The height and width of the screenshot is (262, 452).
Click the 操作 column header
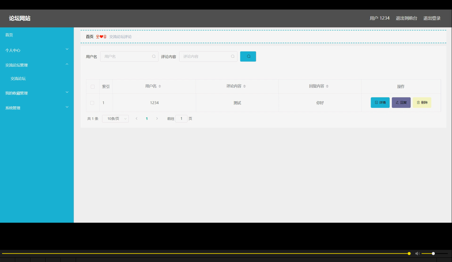401,86
